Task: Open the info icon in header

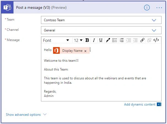Action: tap(147, 7)
